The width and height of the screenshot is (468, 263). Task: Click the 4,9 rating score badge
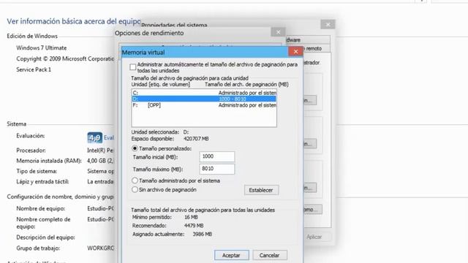[94, 138]
